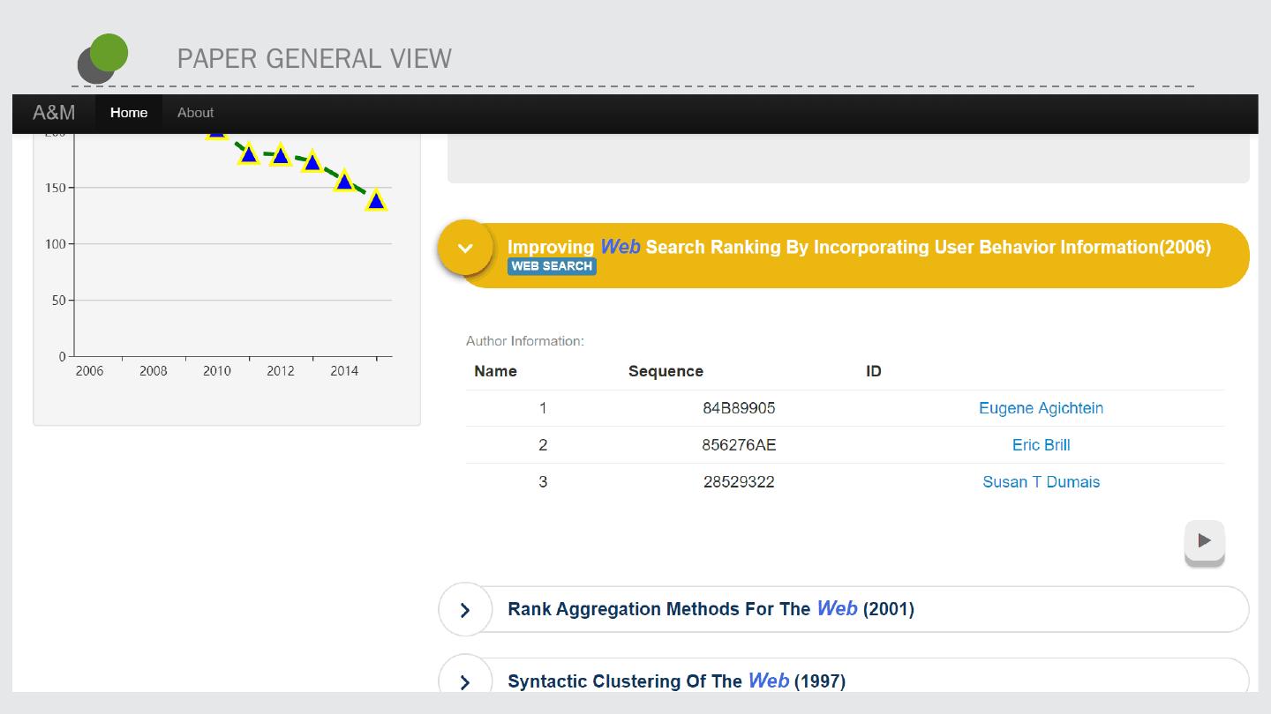Image resolution: width=1271 pixels, height=714 pixels.
Task: Click the Rank Aggregation Methods paper title
Action: click(x=711, y=609)
